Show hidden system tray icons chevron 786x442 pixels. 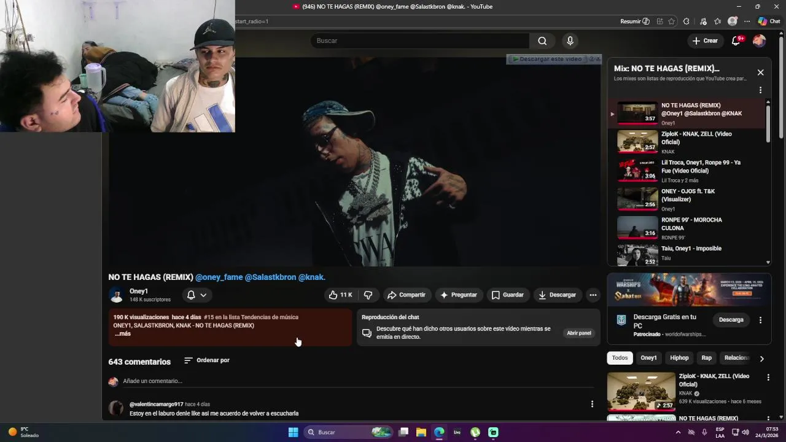pyautogui.click(x=678, y=432)
